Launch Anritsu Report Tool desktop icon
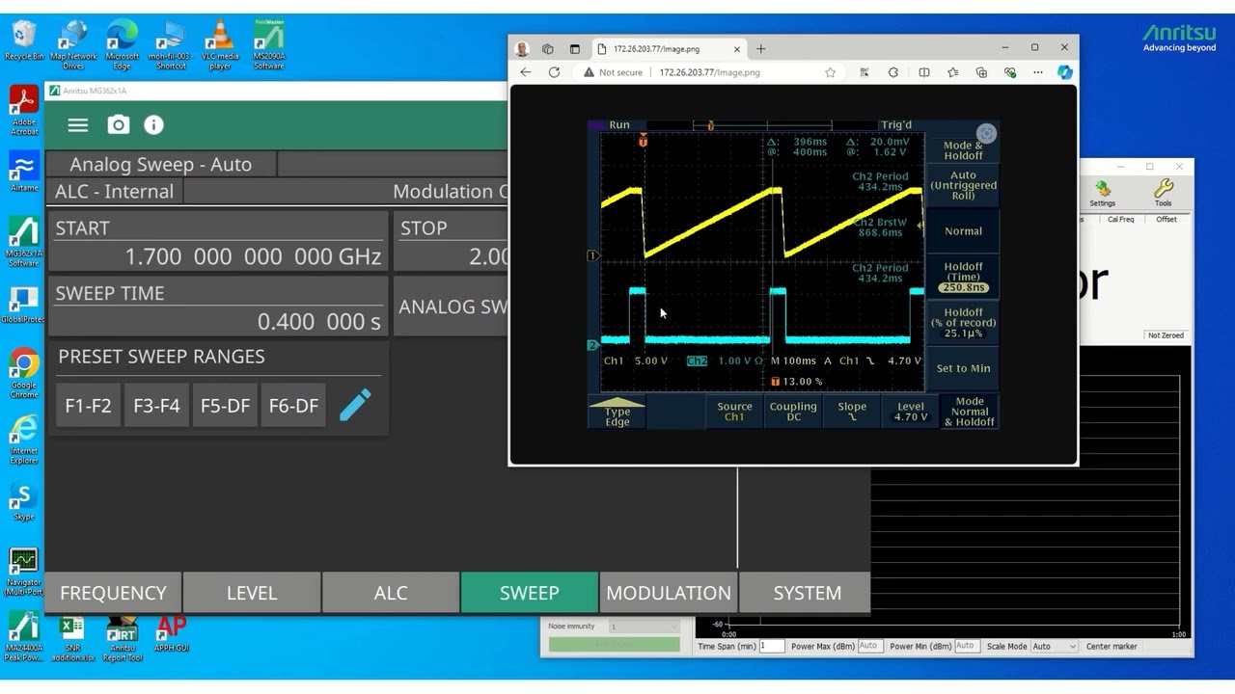 [x=123, y=638]
